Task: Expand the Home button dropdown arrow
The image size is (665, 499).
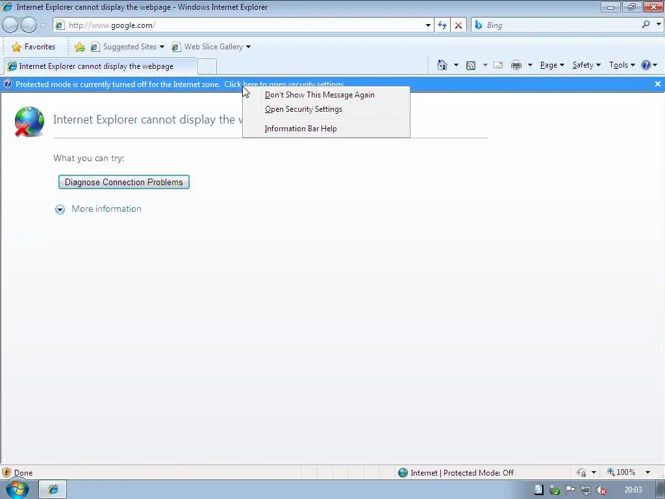Action: 457,65
